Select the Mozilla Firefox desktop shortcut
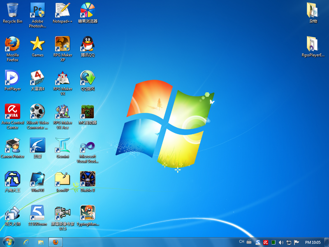Image resolution: width=329 pixels, height=247 pixels. pos(12,44)
